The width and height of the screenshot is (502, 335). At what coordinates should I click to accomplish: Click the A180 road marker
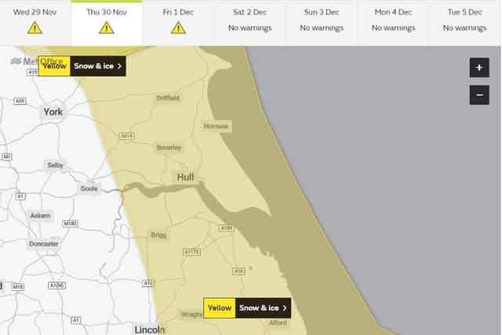pos(227,228)
